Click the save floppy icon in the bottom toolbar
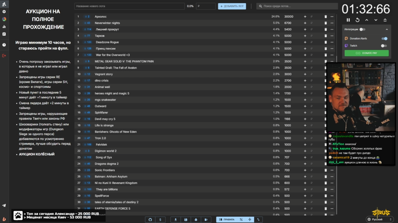 (186, 219)
